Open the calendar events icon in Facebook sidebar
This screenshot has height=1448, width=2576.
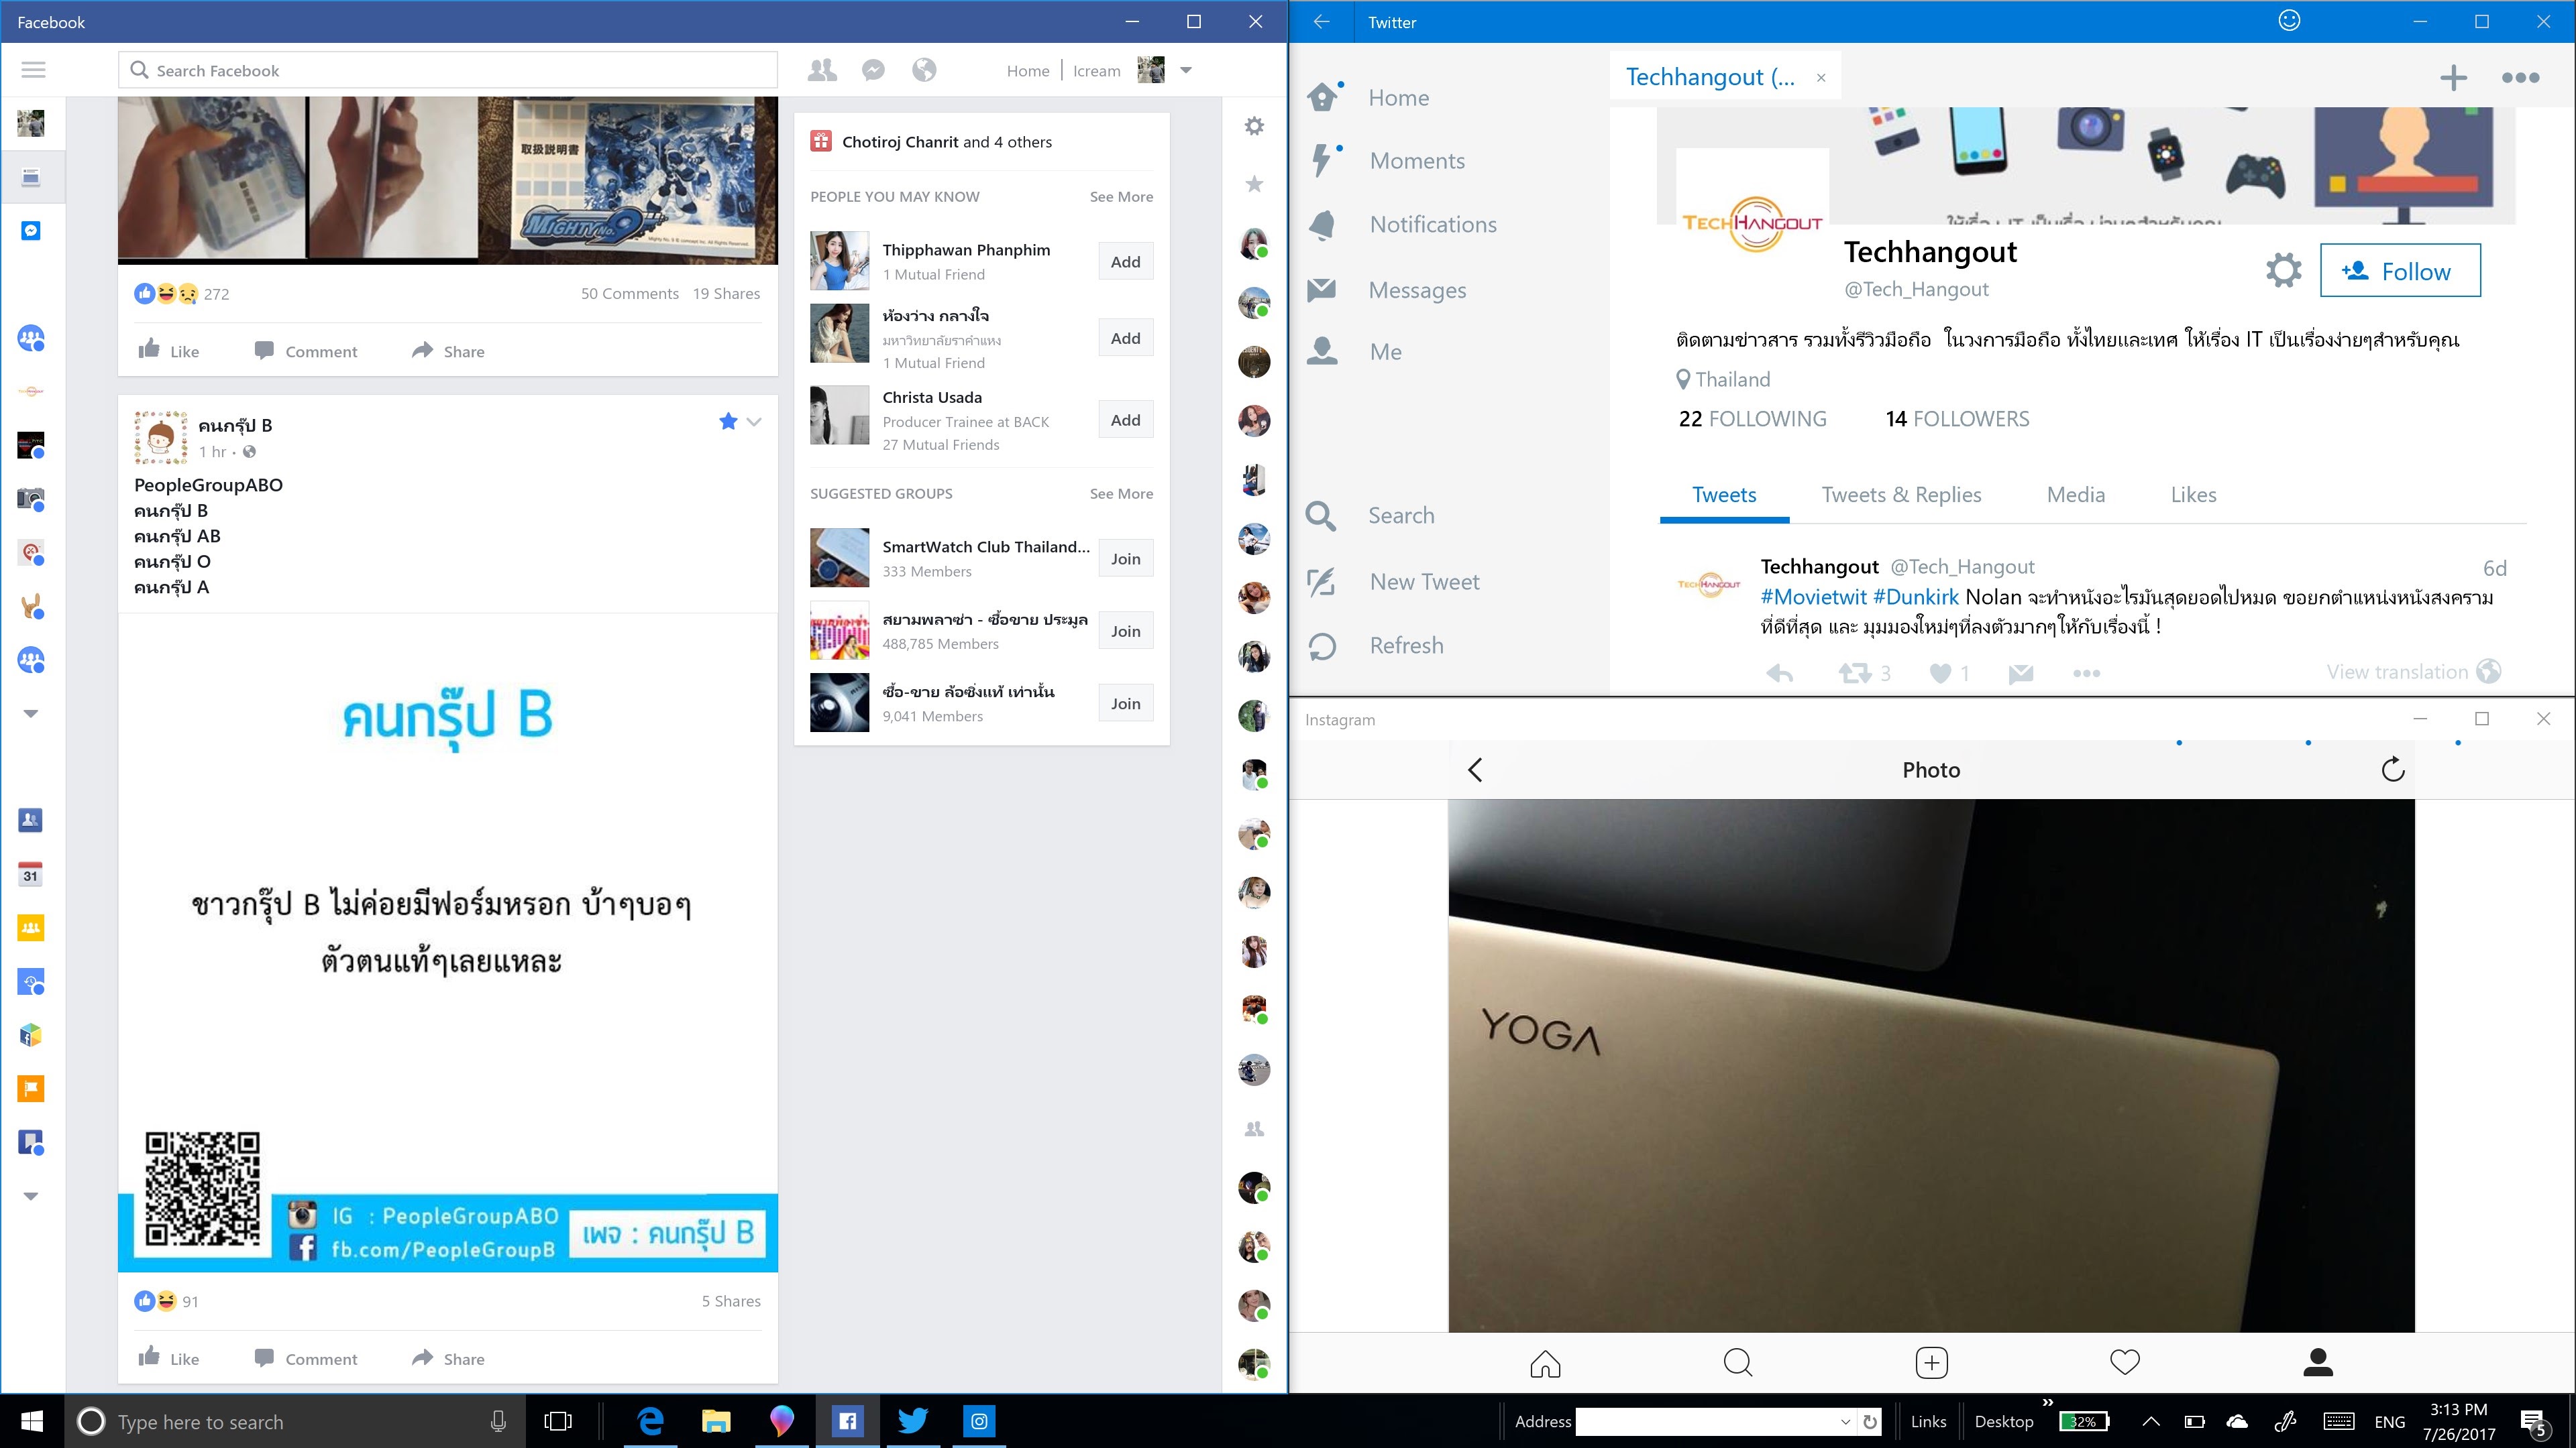31,873
